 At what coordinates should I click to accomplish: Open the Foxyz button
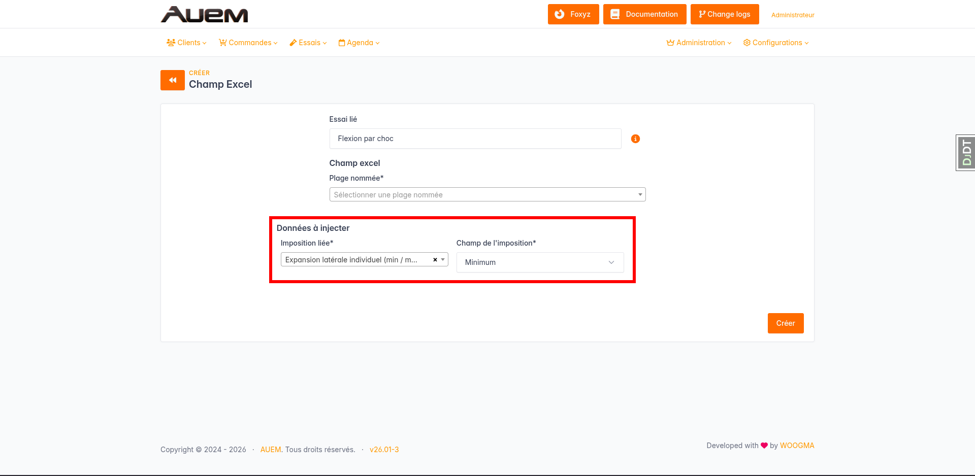(573, 14)
